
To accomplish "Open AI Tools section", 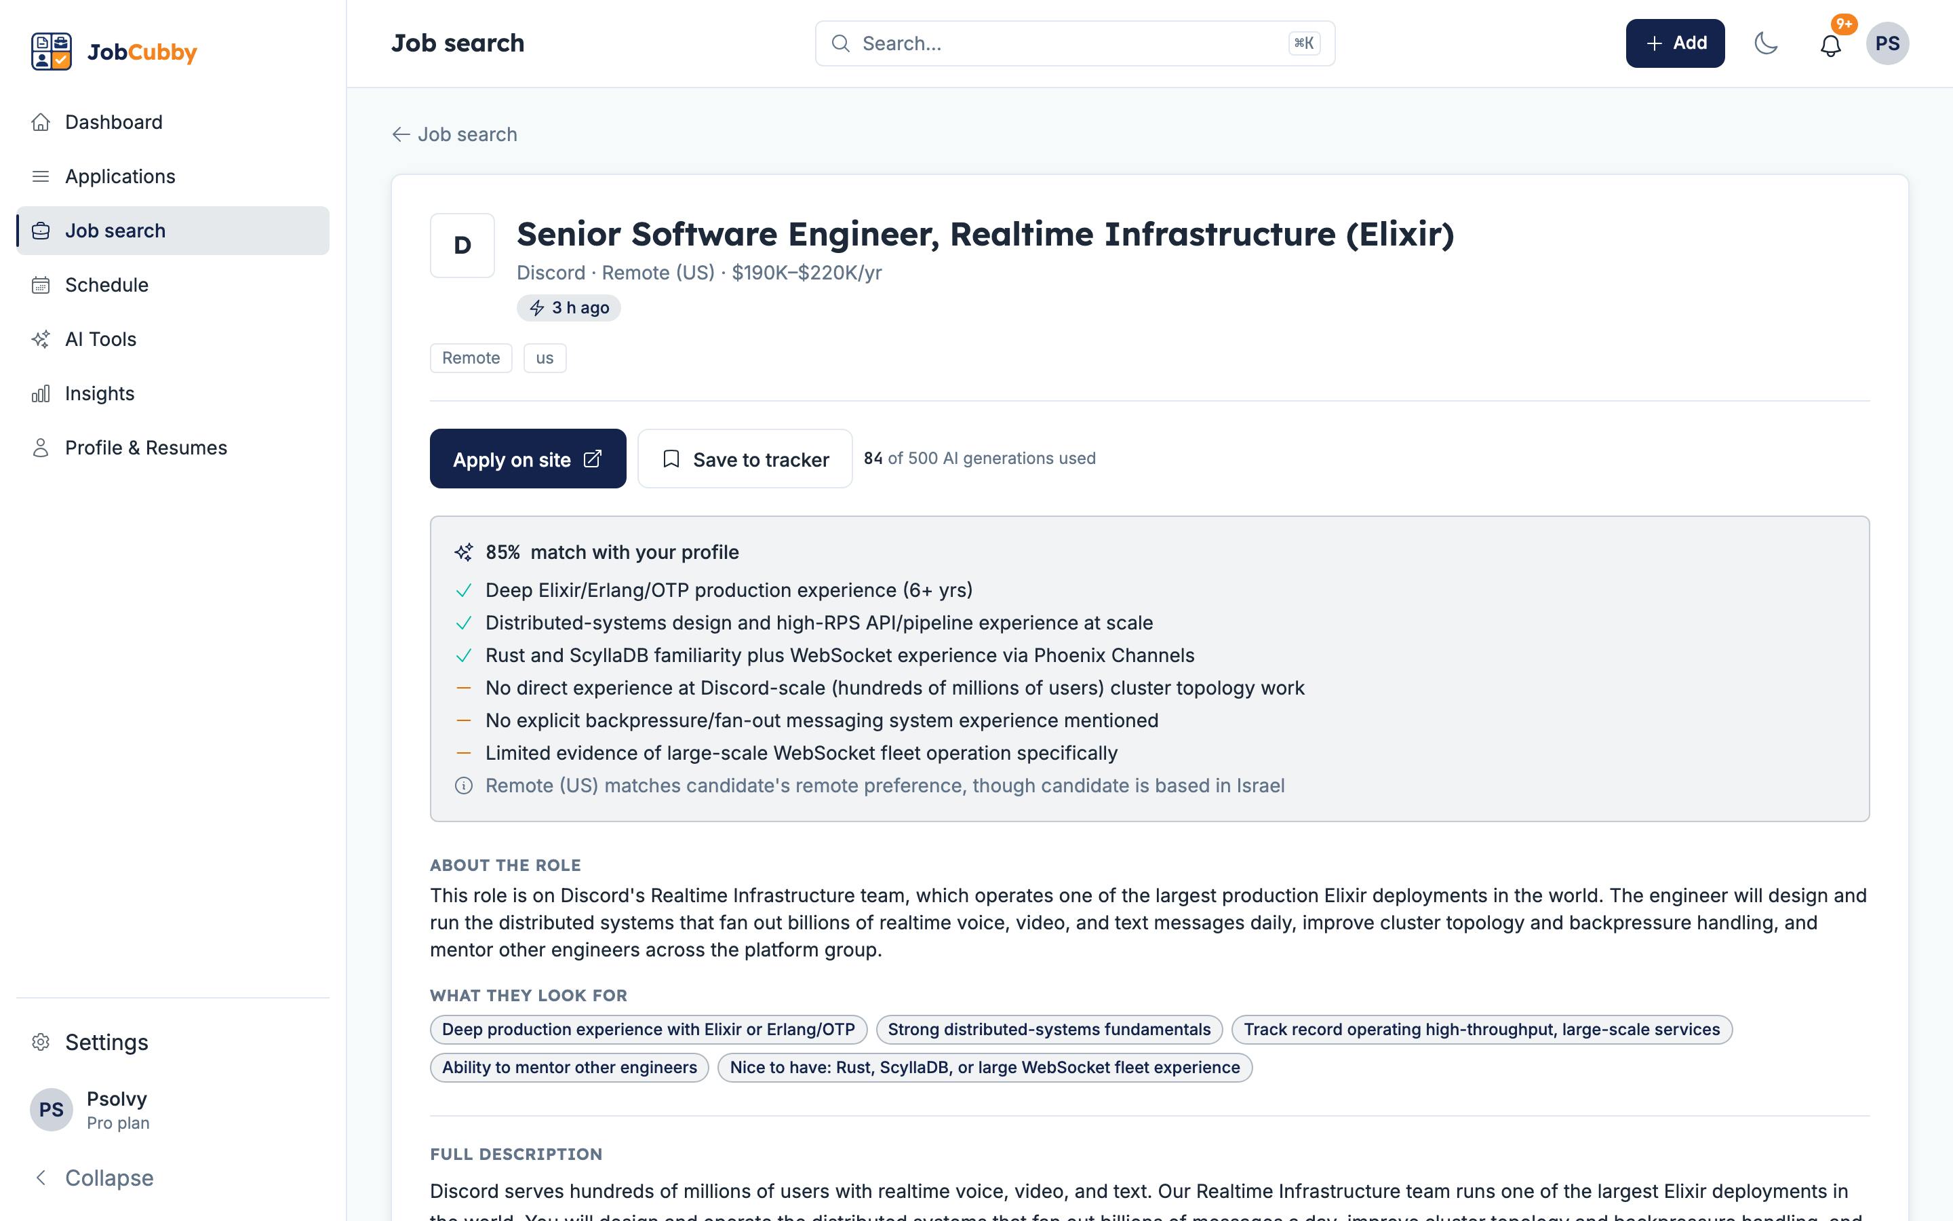I will point(173,339).
